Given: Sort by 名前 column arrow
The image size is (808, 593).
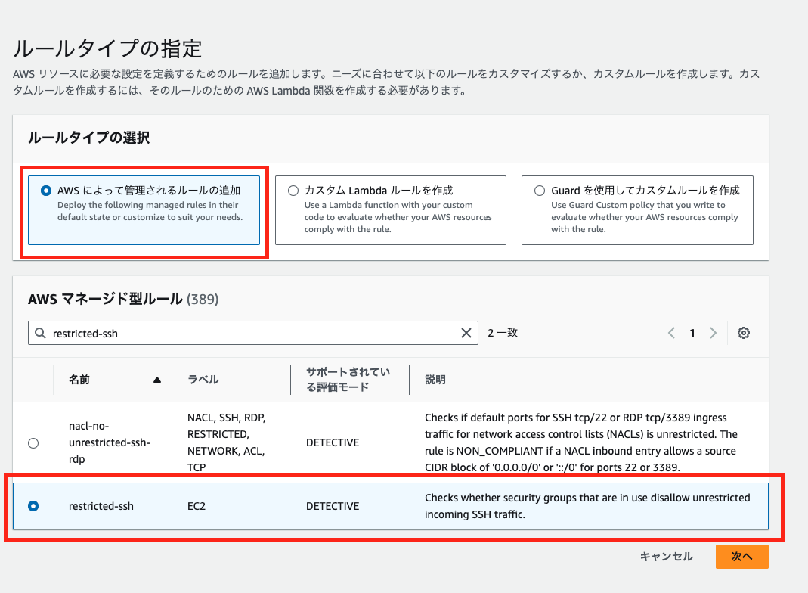Looking at the screenshot, I should pyautogui.click(x=157, y=380).
